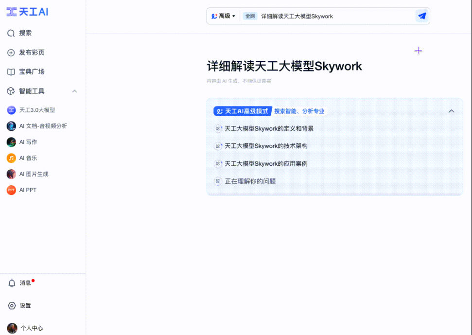This screenshot has height=335, width=472.
Task: Click the search query input field
Action: pos(335,16)
